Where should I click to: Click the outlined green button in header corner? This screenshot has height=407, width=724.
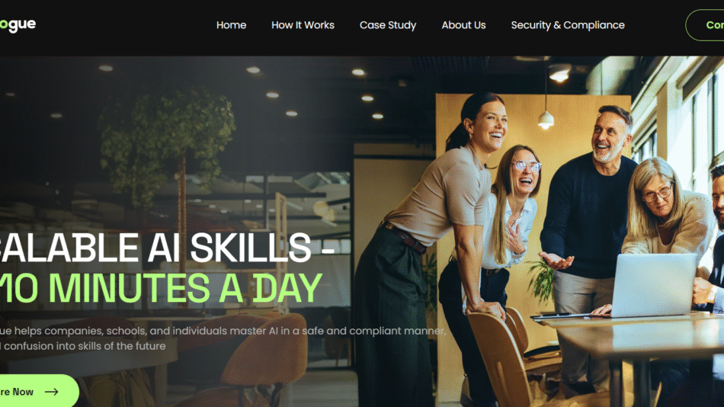click(705, 25)
